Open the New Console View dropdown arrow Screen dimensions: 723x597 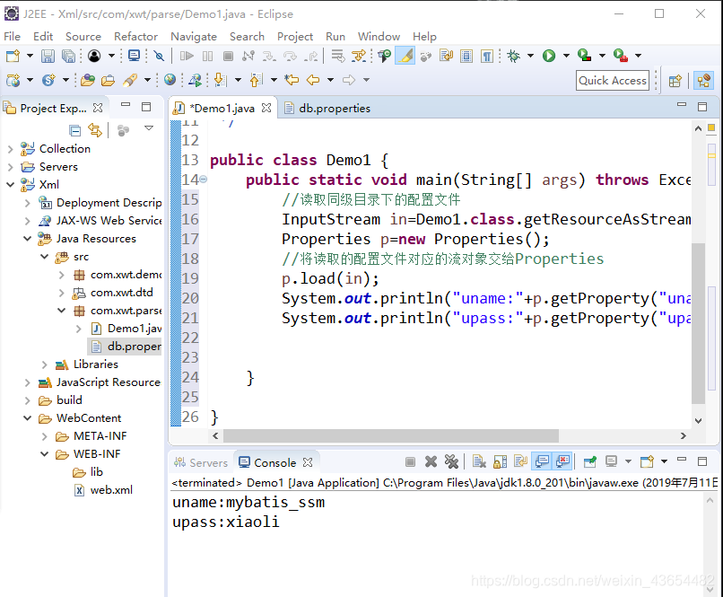point(664,461)
